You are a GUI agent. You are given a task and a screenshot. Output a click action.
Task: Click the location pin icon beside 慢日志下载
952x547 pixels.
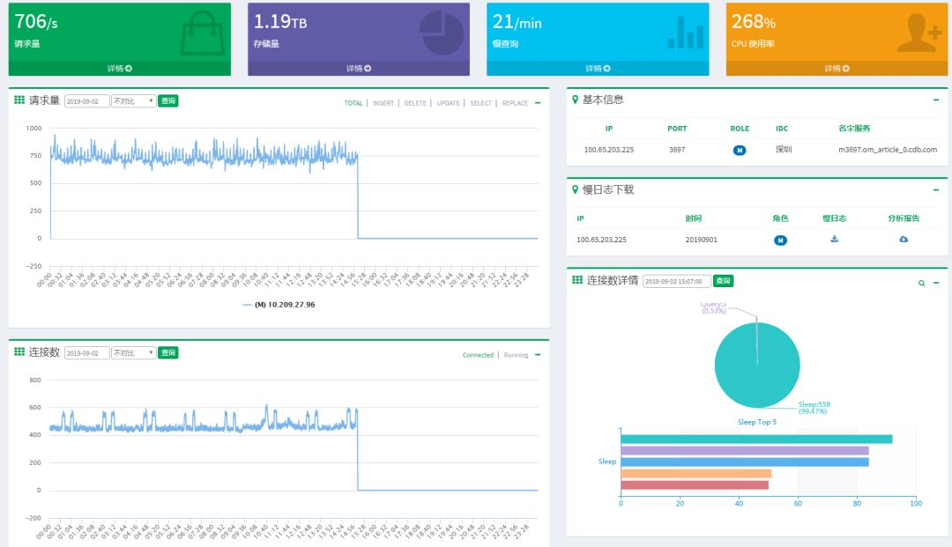[x=575, y=189]
